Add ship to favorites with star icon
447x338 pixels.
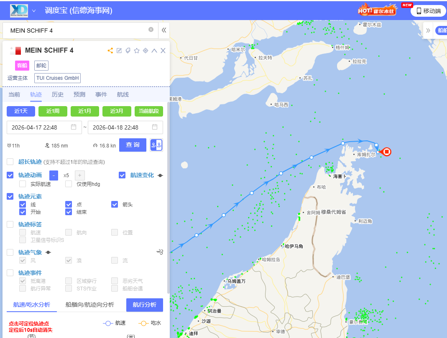coord(137,51)
